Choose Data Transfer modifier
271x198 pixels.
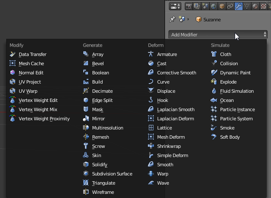point(33,54)
